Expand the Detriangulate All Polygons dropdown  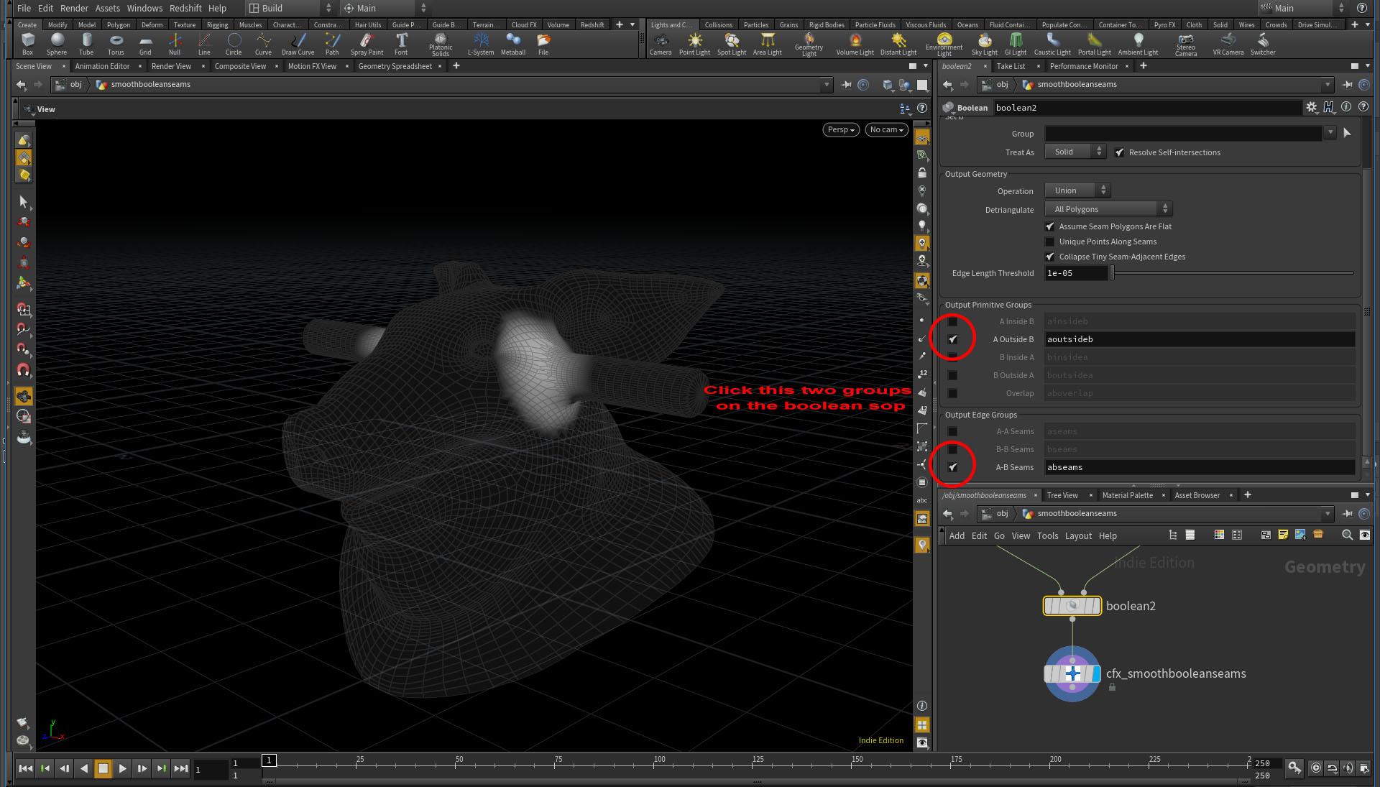point(1108,209)
